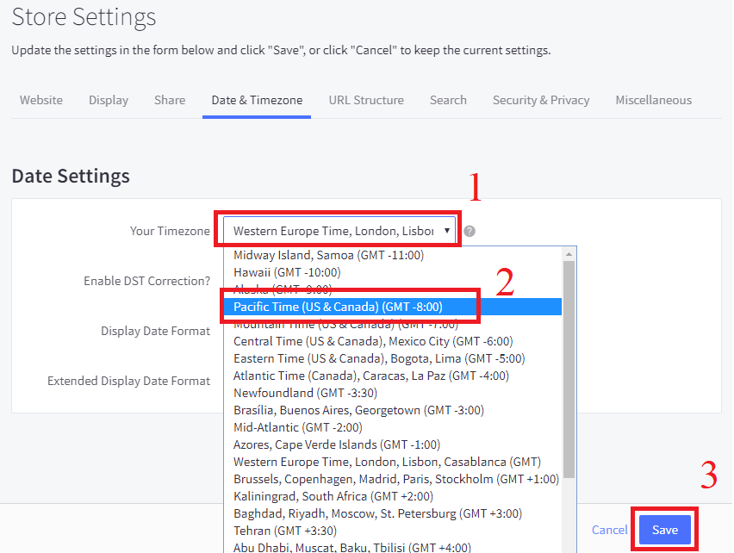The width and height of the screenshot is (734, 553).
Task: Open the Your Timezone dropdown
Action: (339, 231)
